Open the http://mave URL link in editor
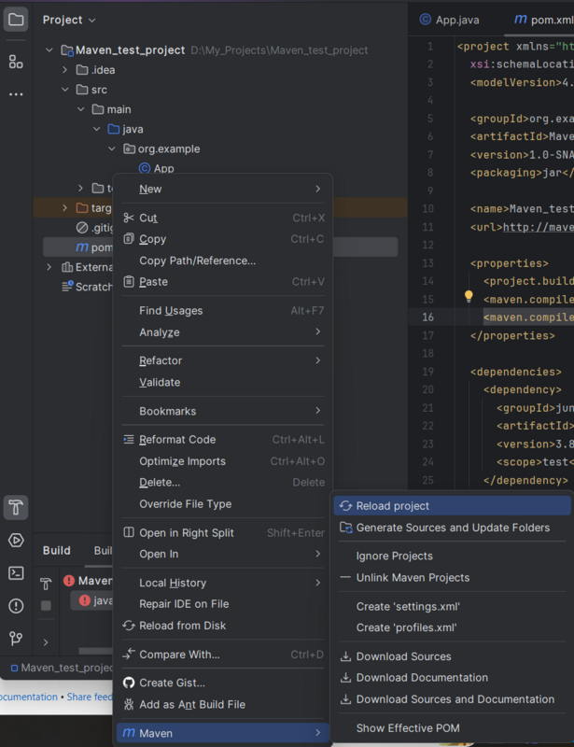The width and height of the screenshot is (574, 747). [539, 227]
